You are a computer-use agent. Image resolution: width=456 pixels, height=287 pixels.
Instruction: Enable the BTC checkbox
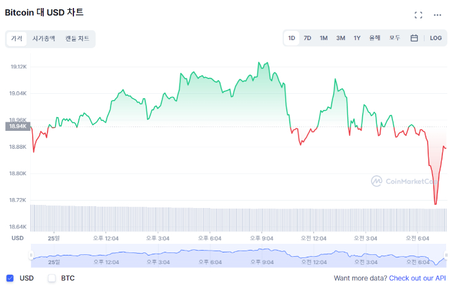pos(52,278)
